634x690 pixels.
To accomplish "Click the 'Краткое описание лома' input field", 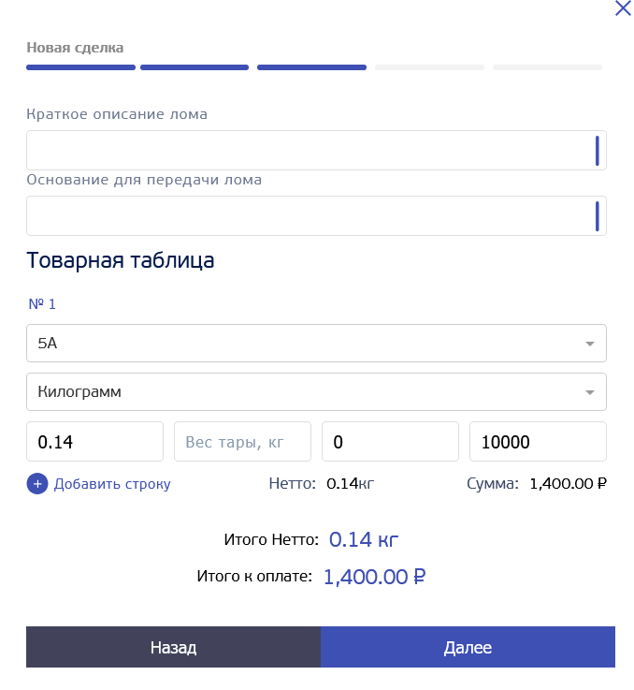I will pos(309,151).
